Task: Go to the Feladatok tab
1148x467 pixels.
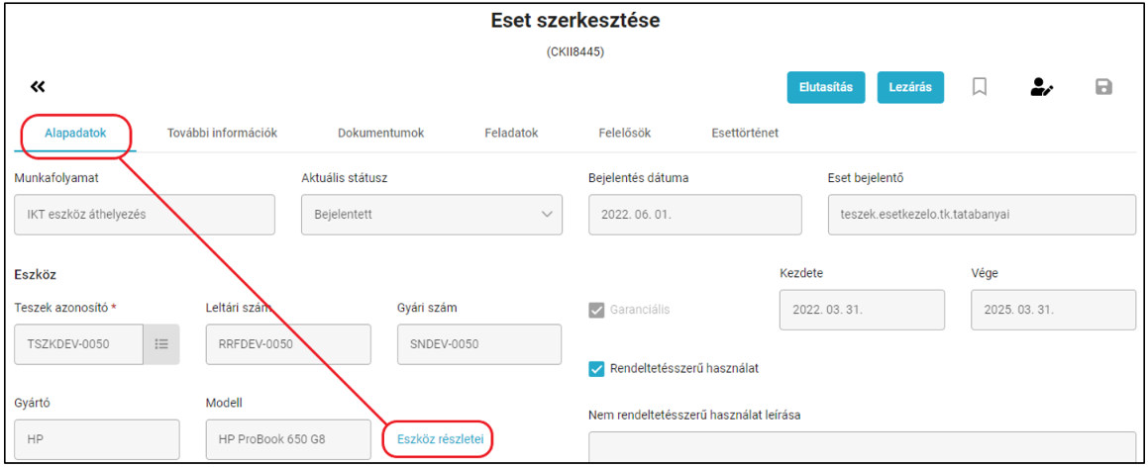Action: tap(511, 134)
